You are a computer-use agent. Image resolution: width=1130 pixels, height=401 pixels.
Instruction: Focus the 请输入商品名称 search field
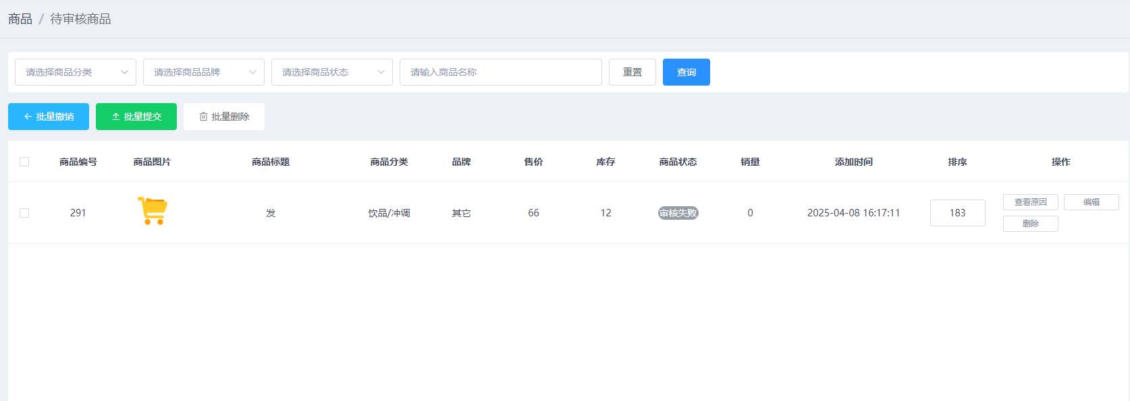point(500,72)
